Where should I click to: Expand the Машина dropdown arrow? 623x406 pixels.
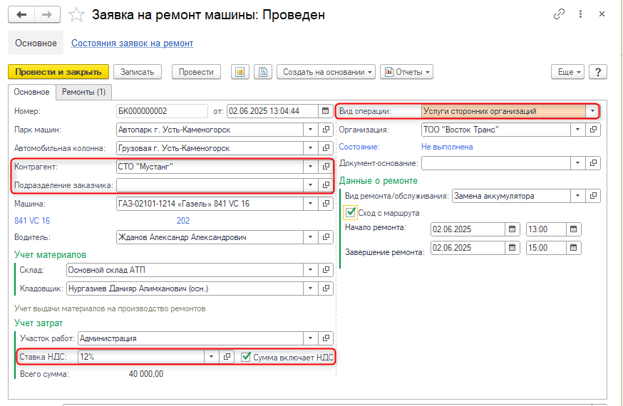tap(310, 204)
